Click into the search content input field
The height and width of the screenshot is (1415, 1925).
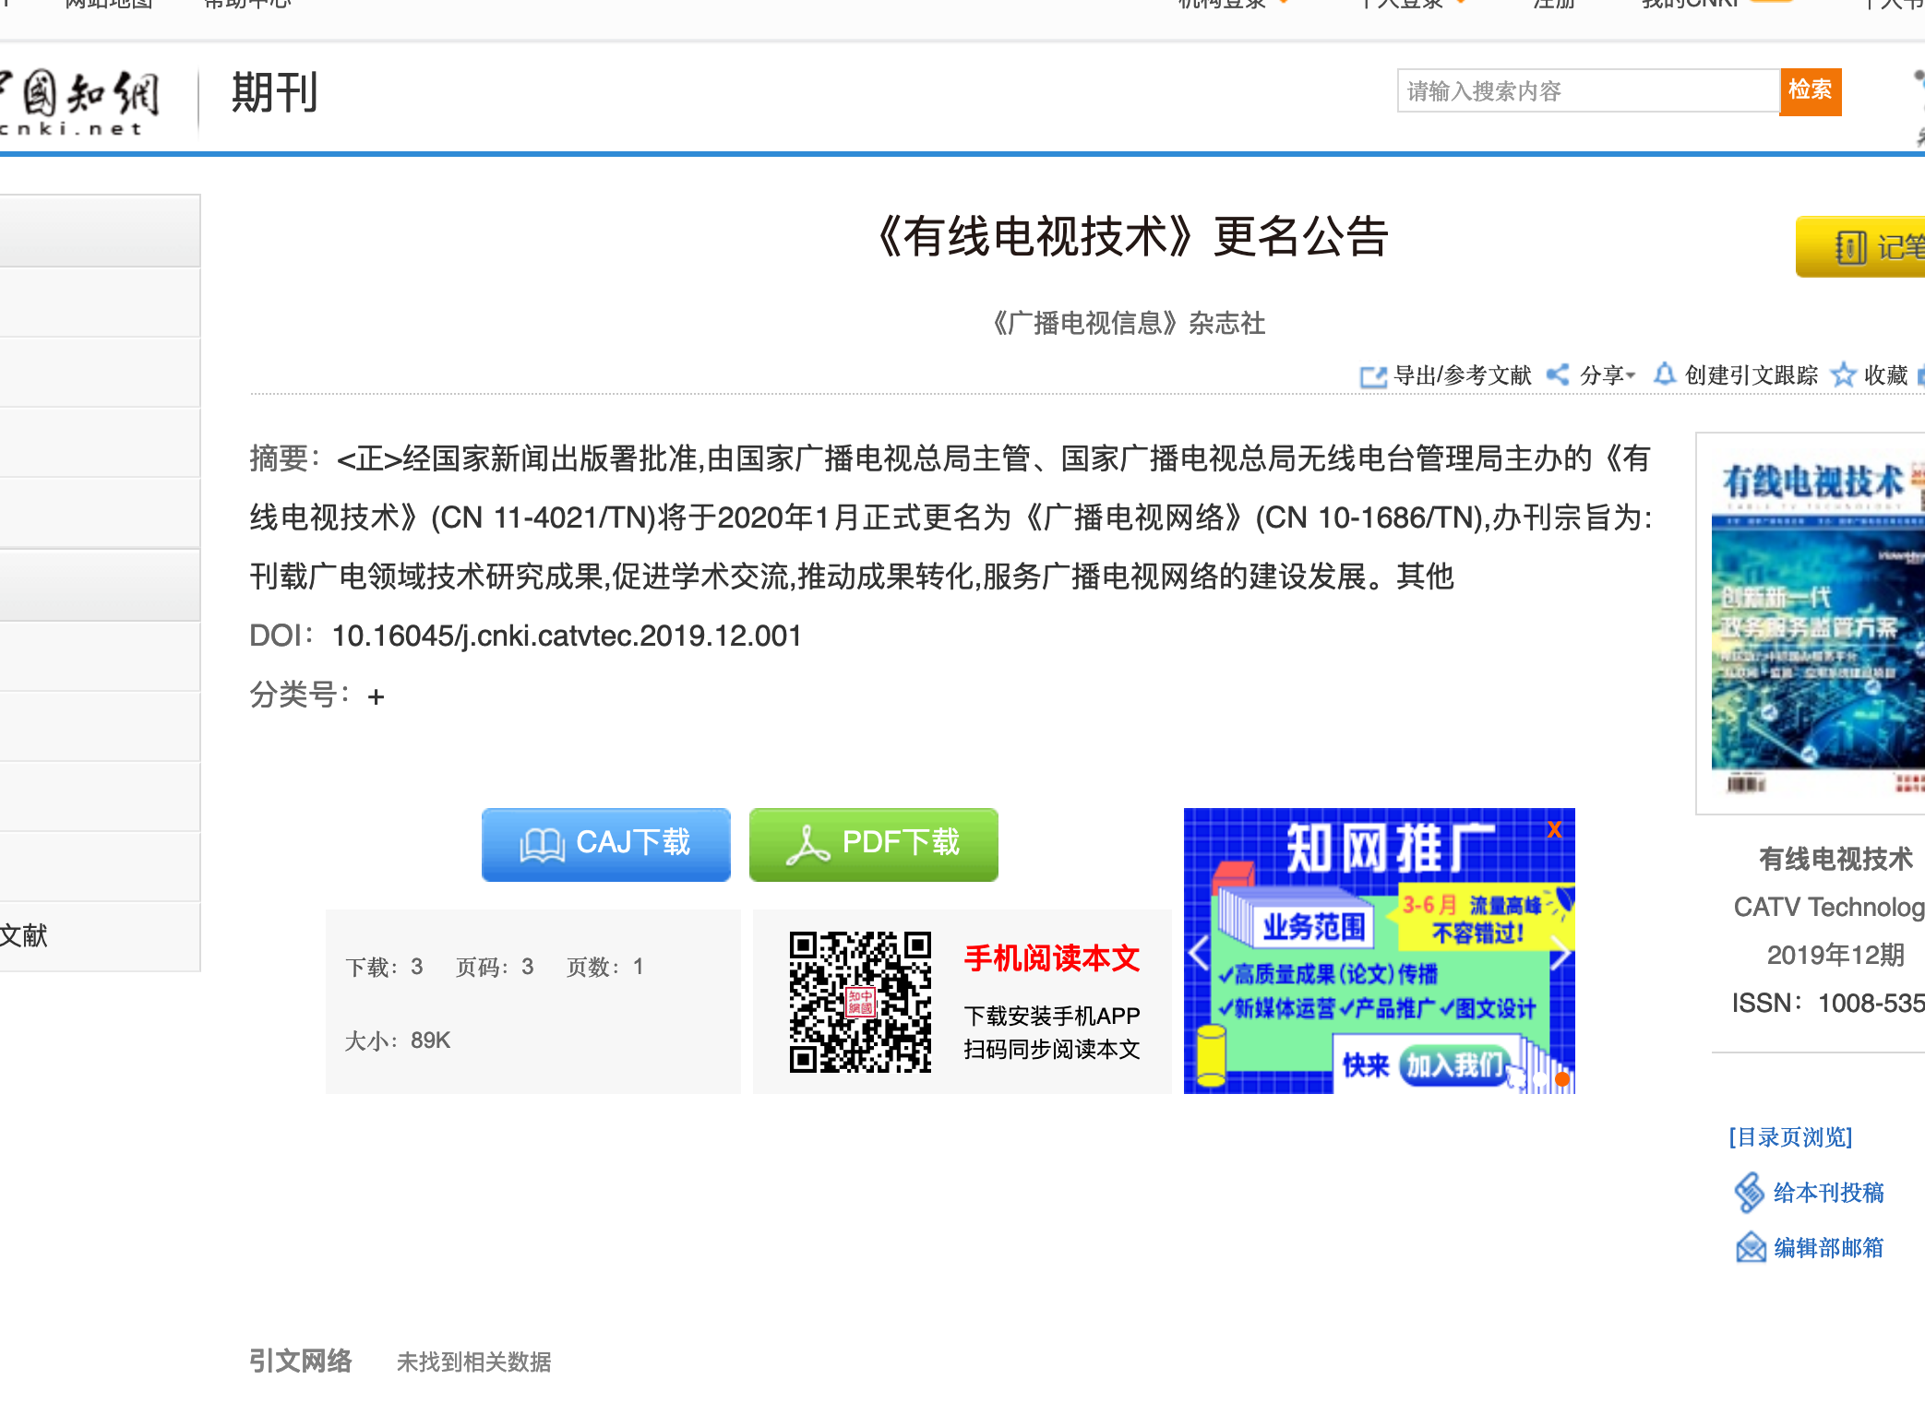point(1587,91)
